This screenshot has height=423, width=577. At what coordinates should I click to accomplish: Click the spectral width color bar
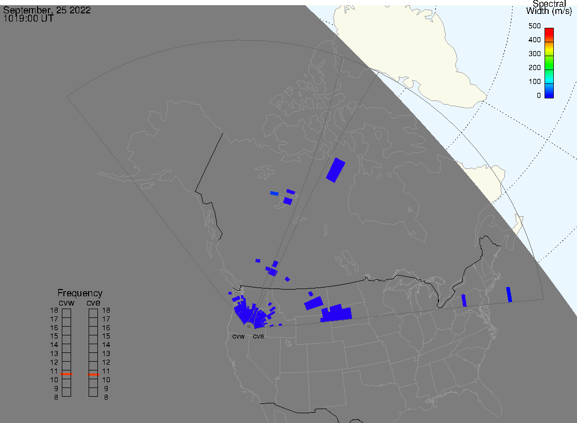549,63
